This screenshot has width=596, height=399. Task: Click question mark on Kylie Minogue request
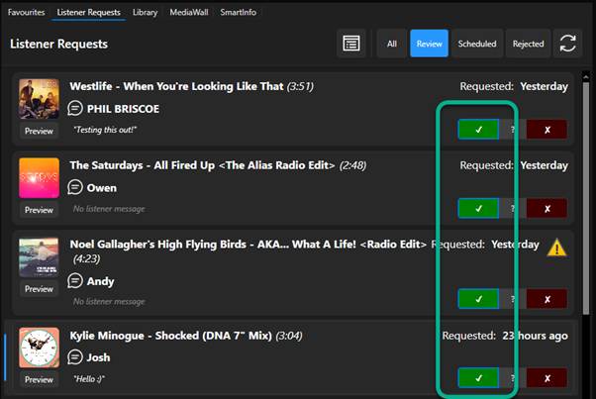513,378
